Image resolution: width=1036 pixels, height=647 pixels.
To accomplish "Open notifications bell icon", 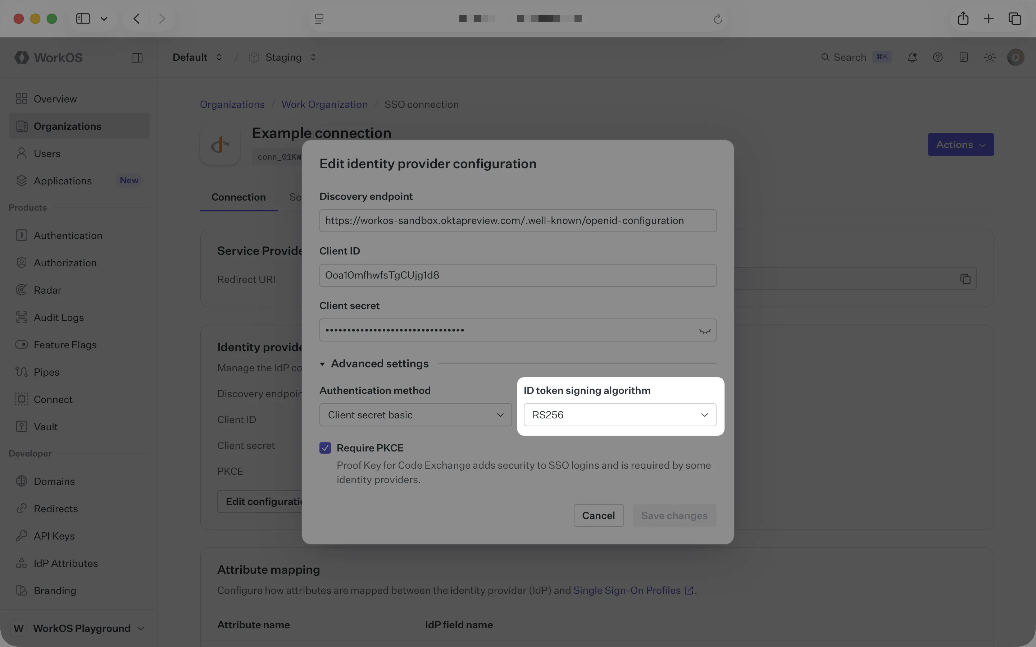I will coord(912,58).
